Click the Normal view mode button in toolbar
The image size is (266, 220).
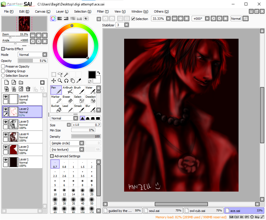pos(236,19)
